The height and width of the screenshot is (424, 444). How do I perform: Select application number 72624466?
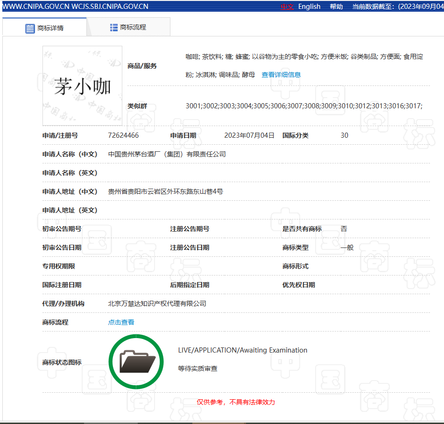click(123, 135)
